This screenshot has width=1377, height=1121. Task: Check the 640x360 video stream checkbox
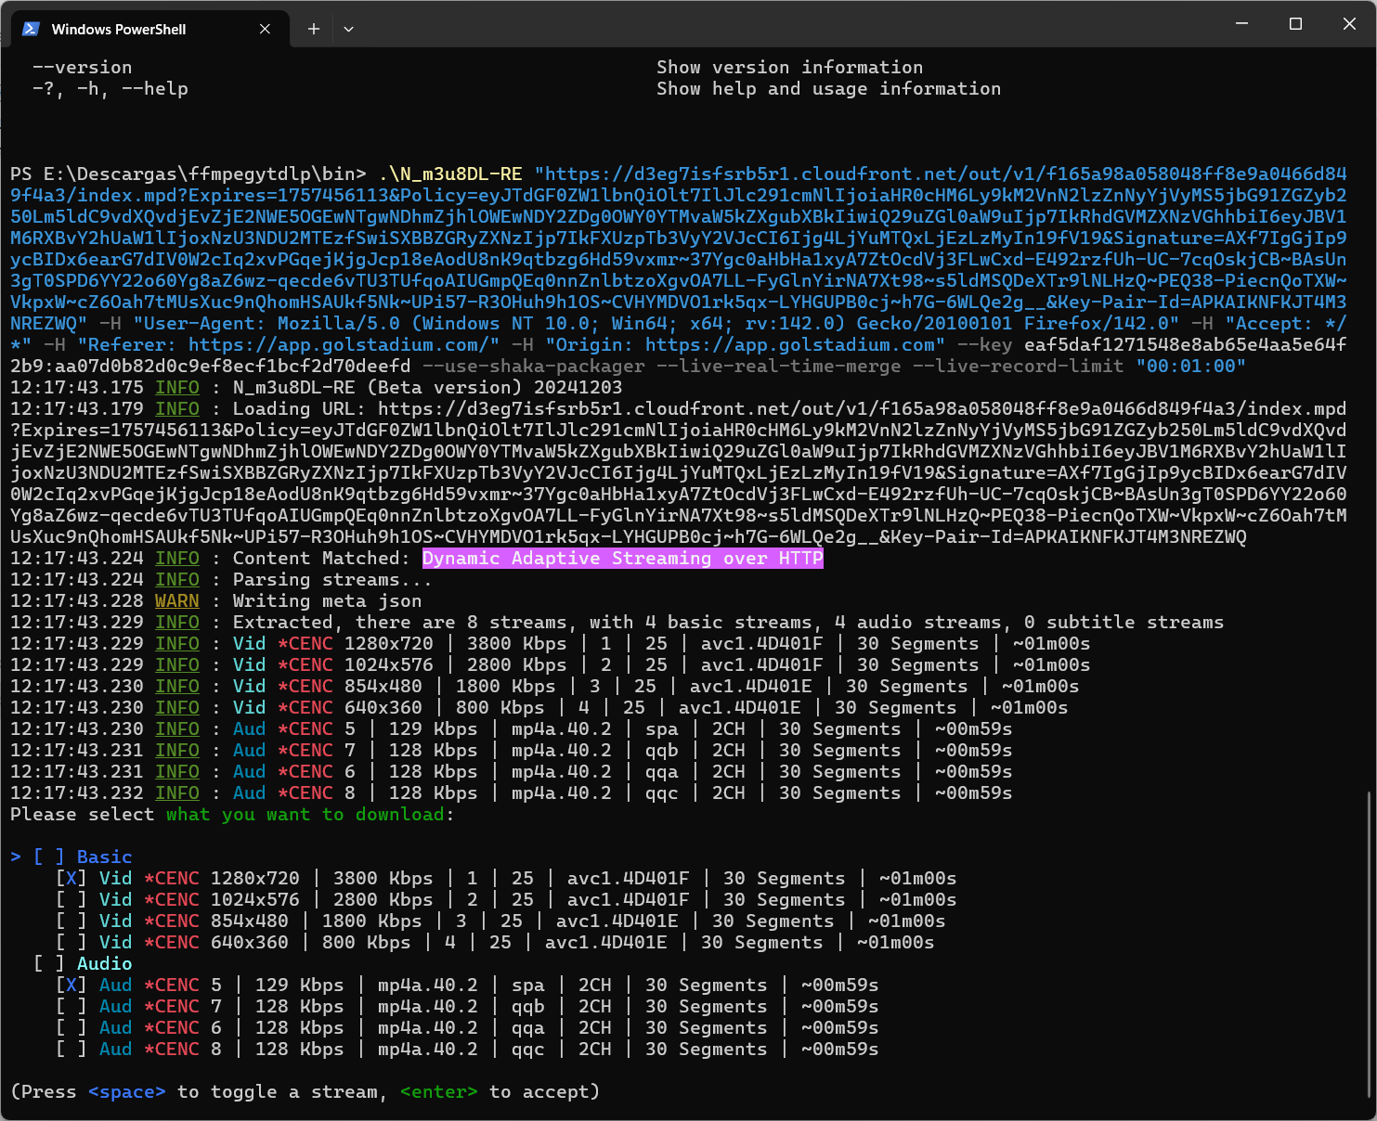(x=71, y=942)
